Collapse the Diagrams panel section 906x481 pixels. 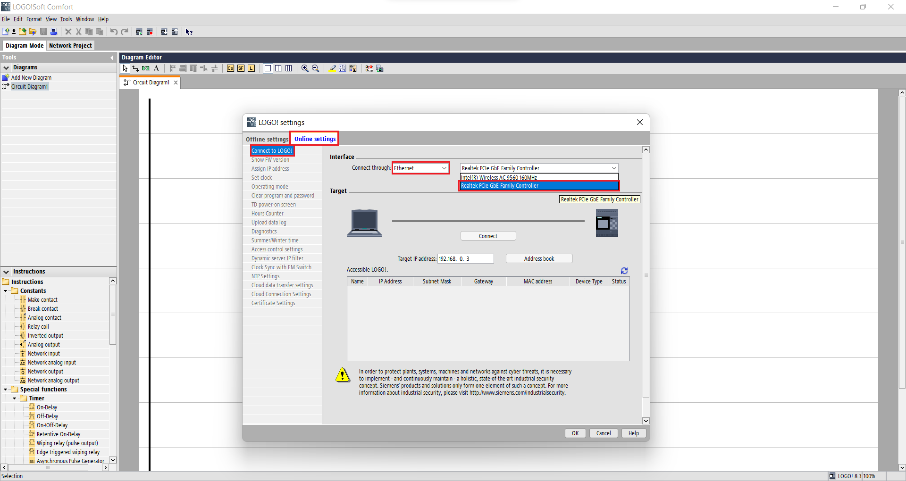(6, 67)
